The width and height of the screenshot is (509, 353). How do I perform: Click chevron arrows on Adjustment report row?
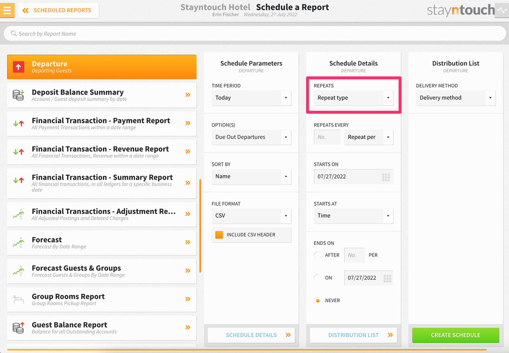pyautogui.click(x=188, y=214)
